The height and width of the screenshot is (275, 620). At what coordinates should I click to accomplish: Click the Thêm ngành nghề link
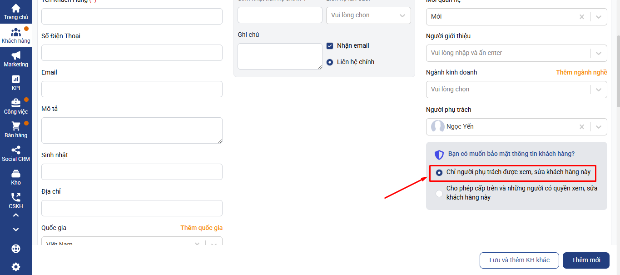tap(581, 73)
